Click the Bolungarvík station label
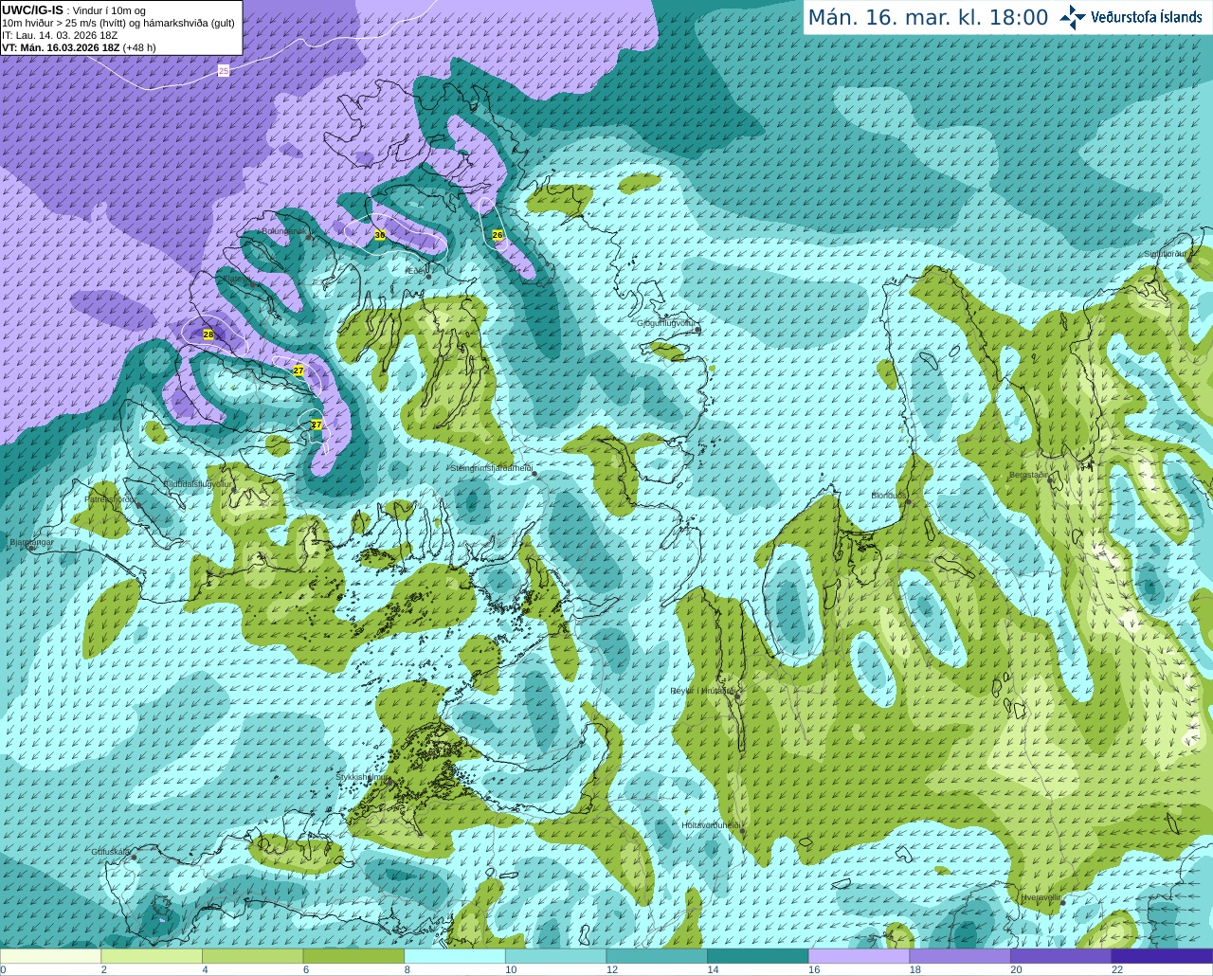This screenshot has width=1213, height=976. pyautogui.click(x=283, y=230)
